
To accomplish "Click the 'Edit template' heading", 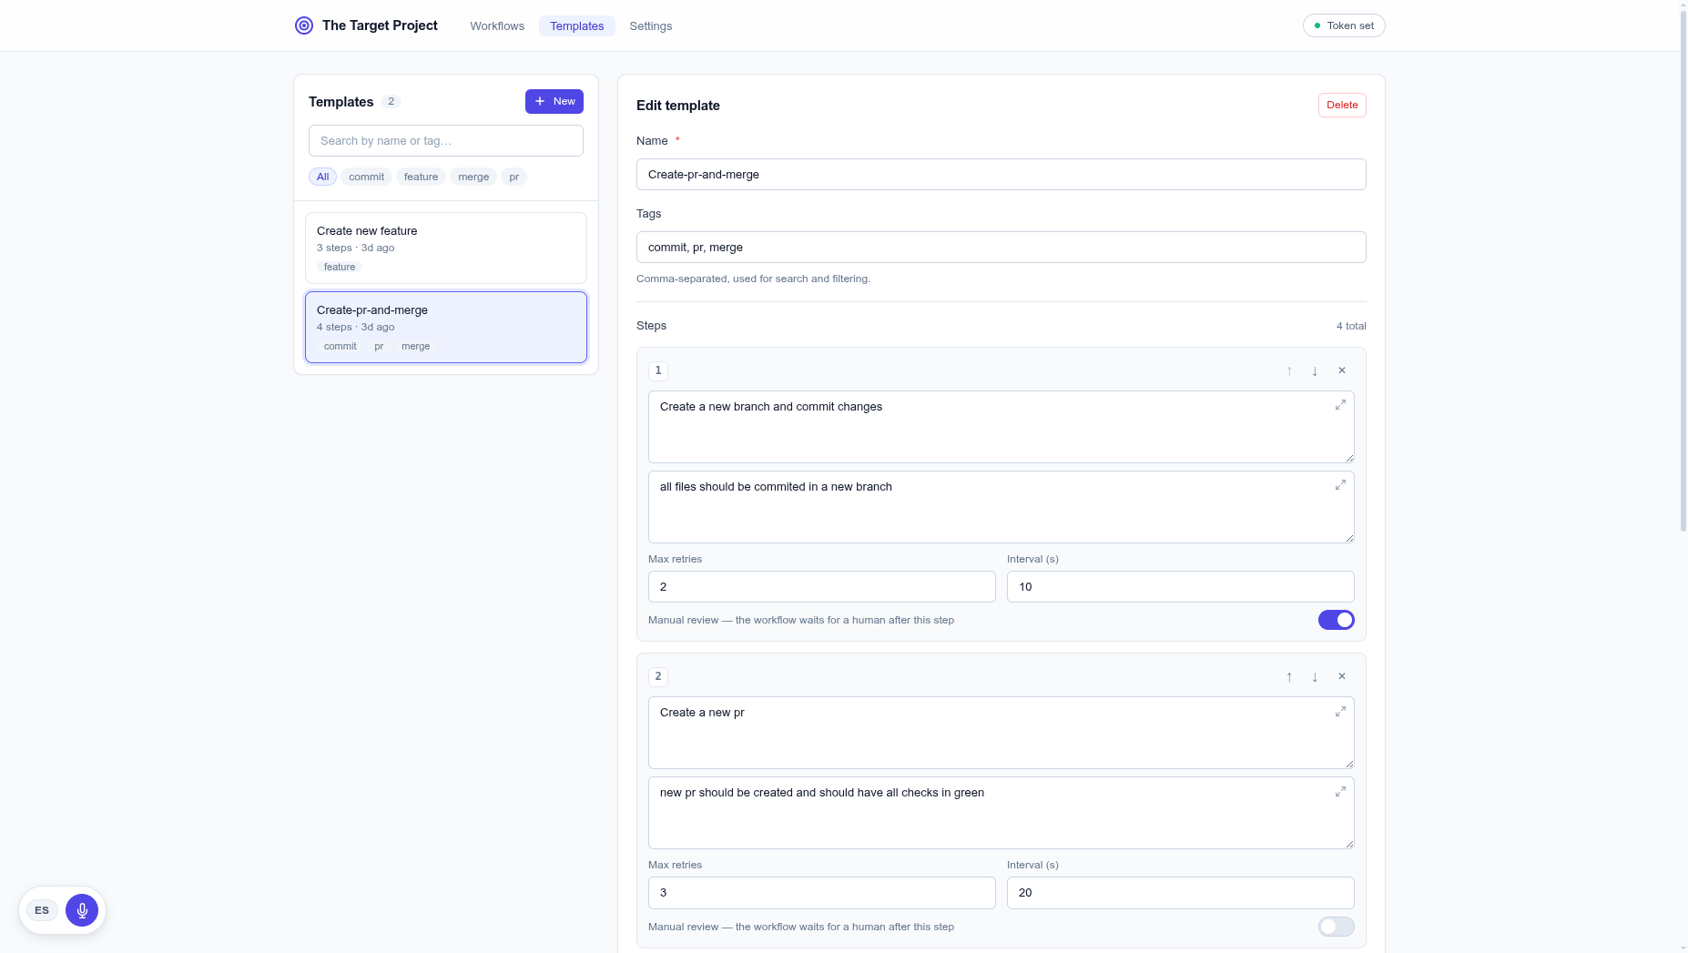I will point(678,106).
